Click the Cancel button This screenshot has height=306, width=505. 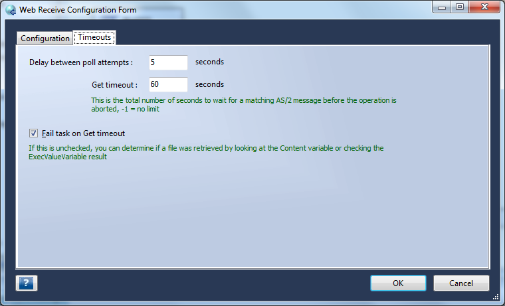tap(461, 283)
